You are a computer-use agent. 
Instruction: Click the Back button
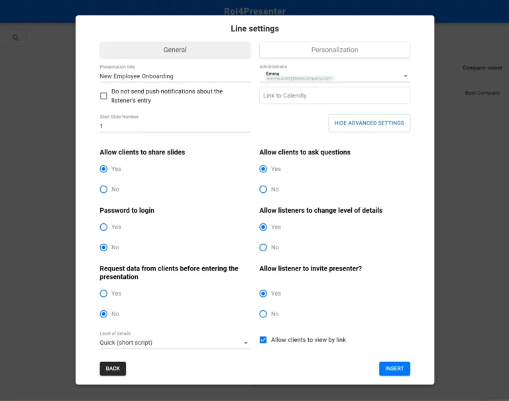(x=113, y=369)
